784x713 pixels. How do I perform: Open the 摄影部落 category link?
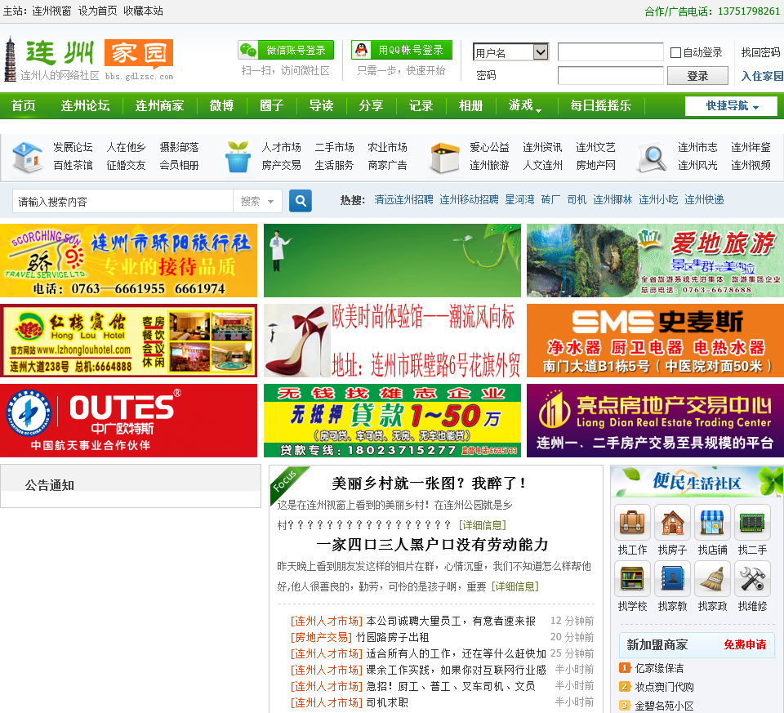(x=179, y=148)
